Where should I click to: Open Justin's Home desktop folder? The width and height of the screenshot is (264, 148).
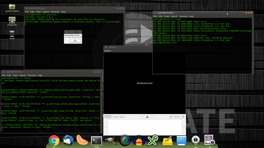coord(12,8)
